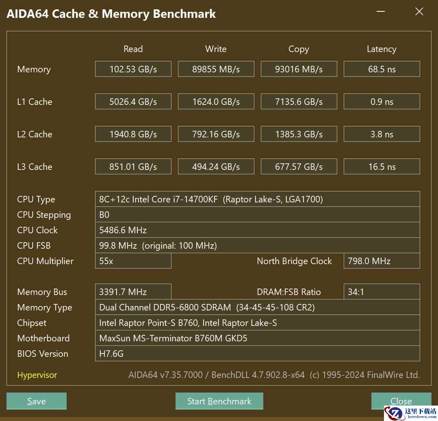Click L2 Cache Write 792.16 GB/s
438x421 pixels.
[x=216, y=134]
